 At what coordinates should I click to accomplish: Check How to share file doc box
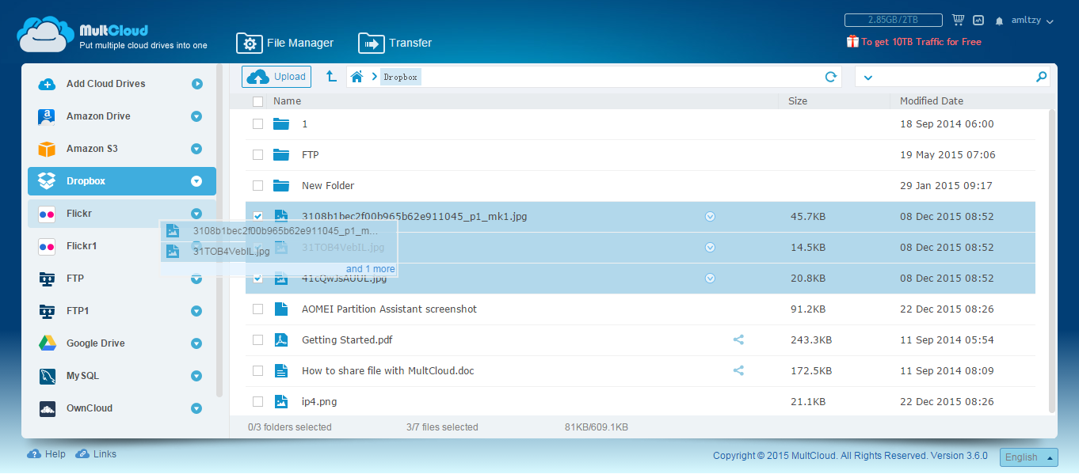[257, 370]
